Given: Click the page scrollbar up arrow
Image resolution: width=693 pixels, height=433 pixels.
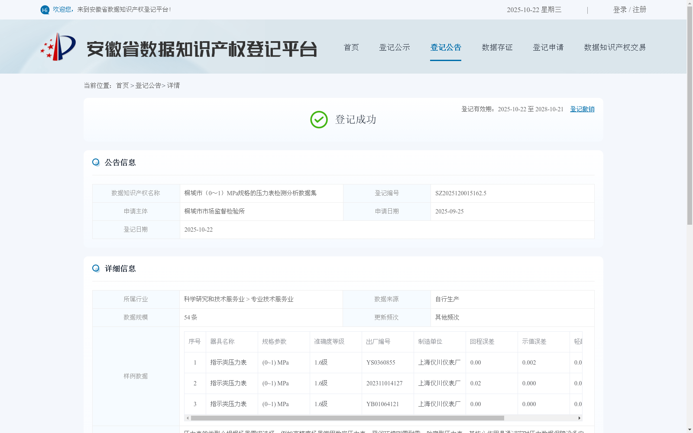Looking at the screenshot, I should (690, 3).
